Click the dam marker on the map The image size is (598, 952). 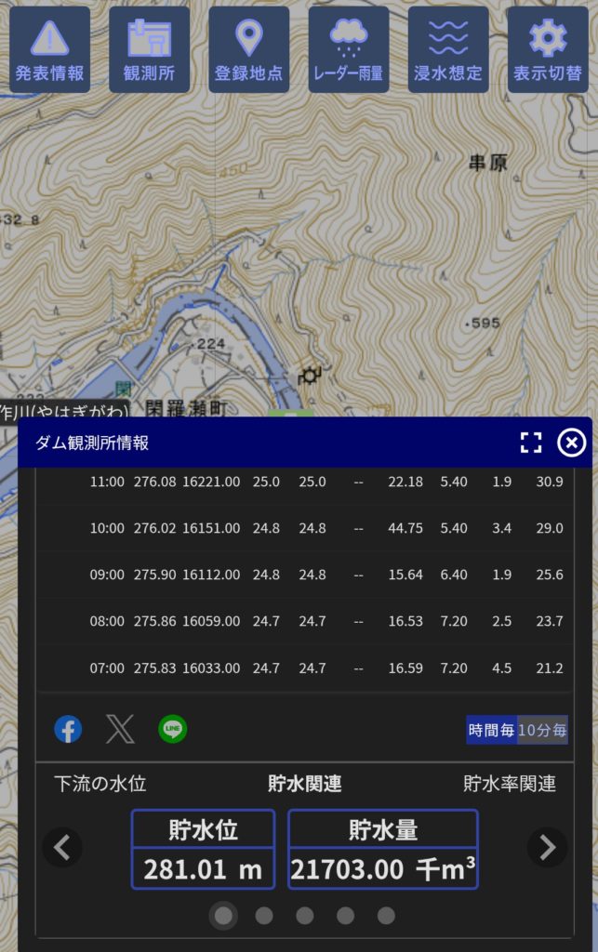309,376
